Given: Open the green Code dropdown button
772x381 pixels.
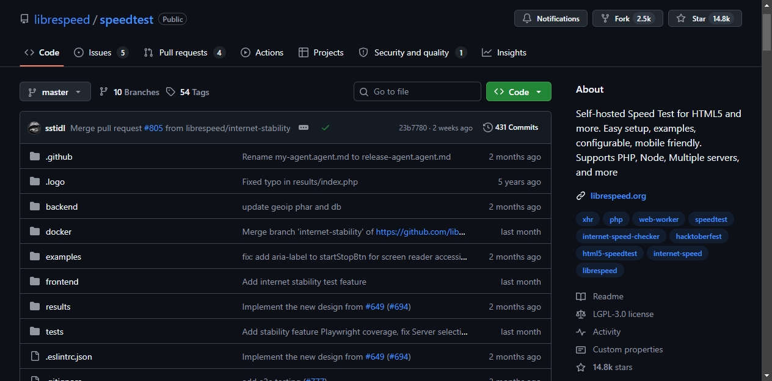Looking at the screenshot, I should [x=519, y=91].
